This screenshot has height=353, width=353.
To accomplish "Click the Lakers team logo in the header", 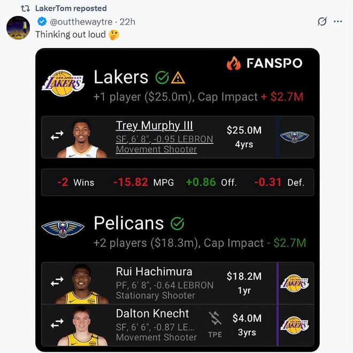I will click(64, 83).
